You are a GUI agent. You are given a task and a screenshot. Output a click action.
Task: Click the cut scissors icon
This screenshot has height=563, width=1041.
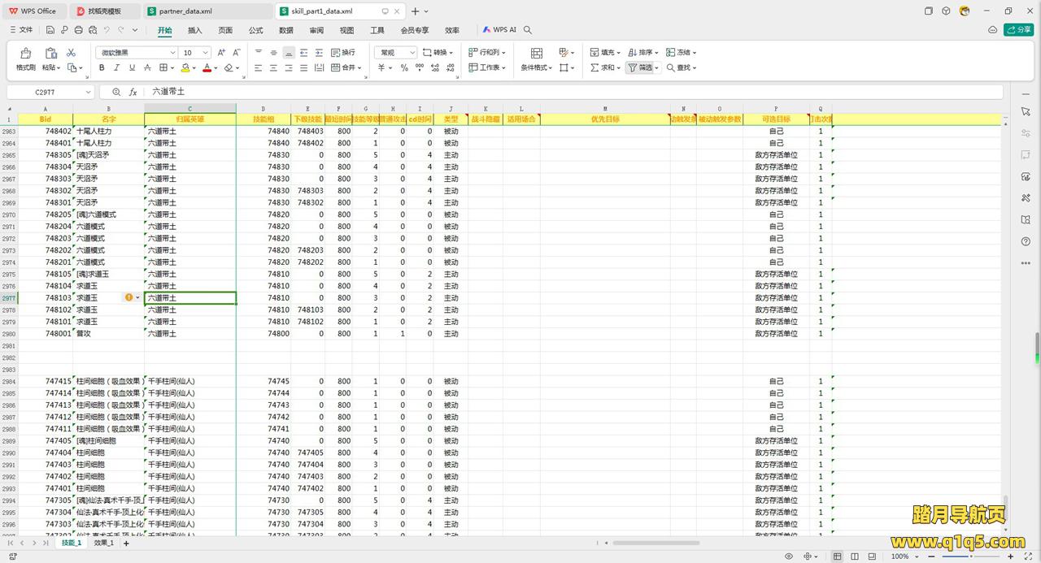72,53
